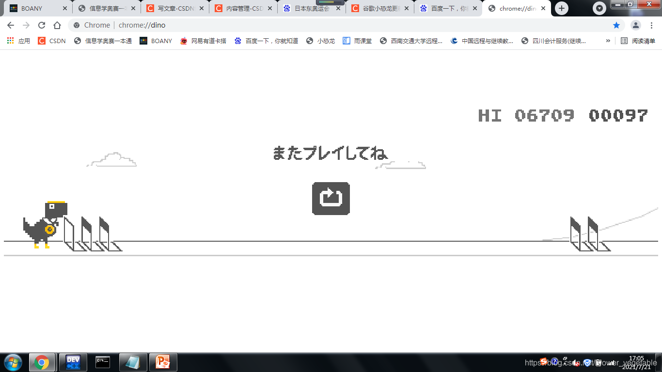662x372 pixels.
Task: Open a new tab with plus button
Action: click(x=562, y=8)
